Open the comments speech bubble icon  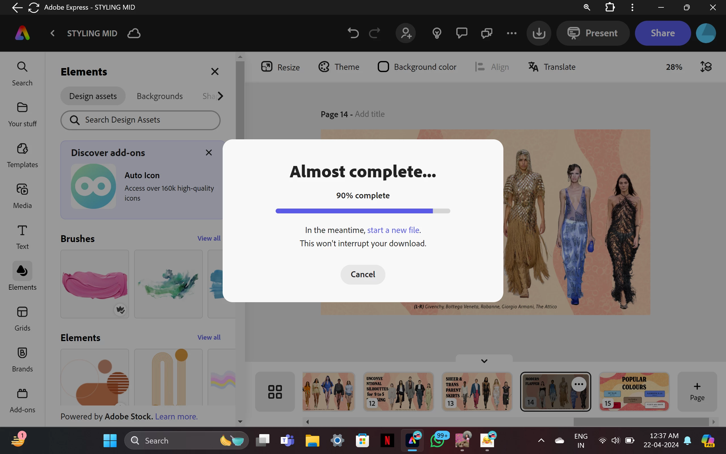[x=461, y=33]
